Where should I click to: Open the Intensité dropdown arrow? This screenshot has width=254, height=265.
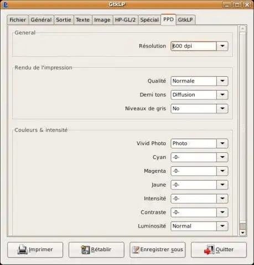pyautogui.click(x=222, y=199)
